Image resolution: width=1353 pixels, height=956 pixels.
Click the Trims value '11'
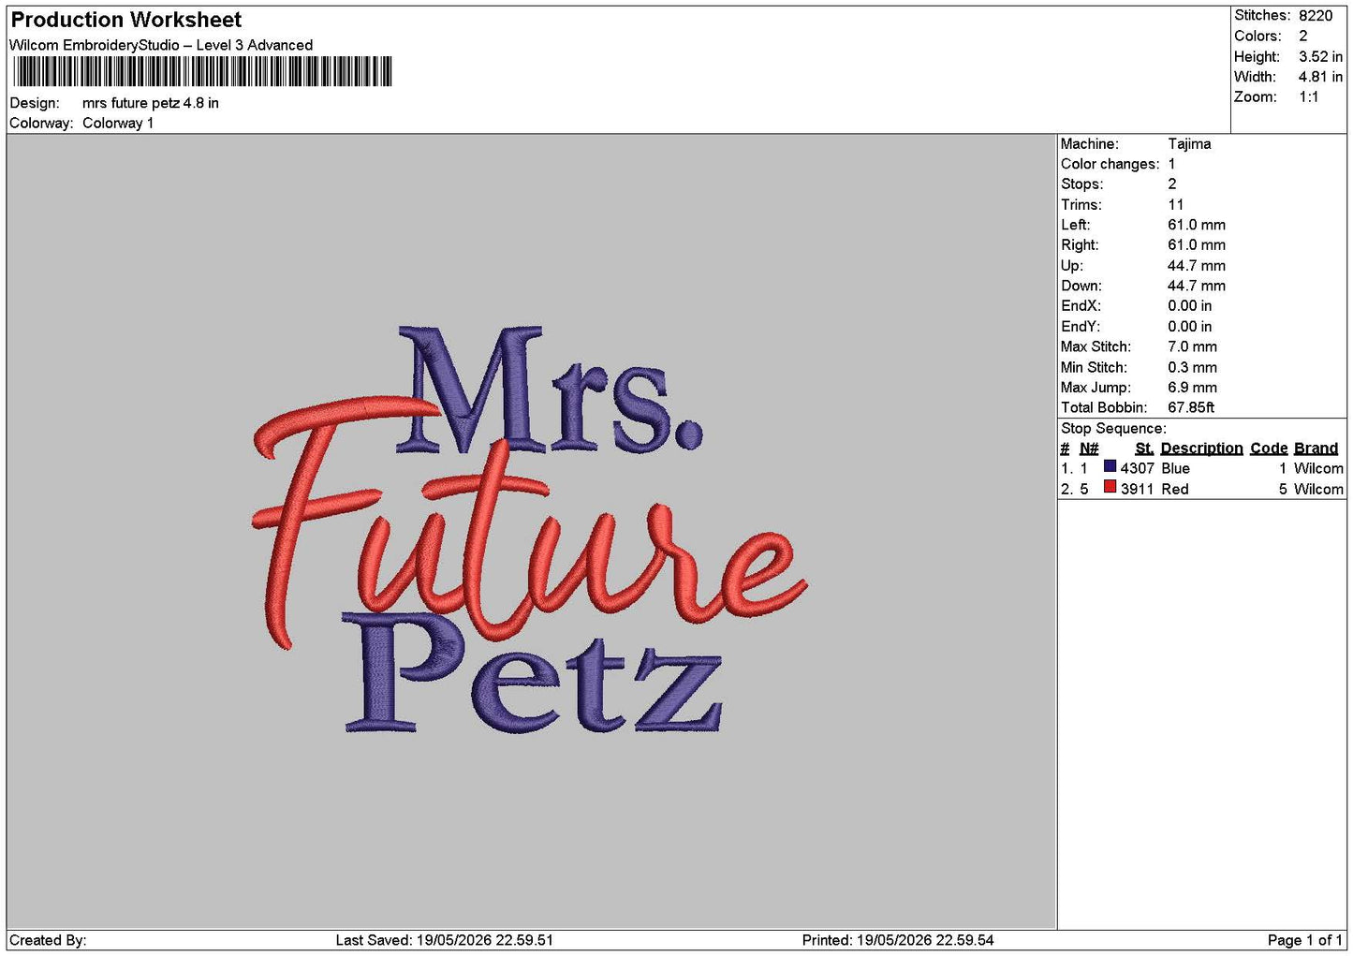click(1176, 204)
